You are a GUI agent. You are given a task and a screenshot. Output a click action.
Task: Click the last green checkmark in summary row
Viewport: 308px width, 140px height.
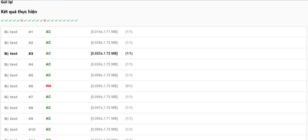(x=76, y=20)
